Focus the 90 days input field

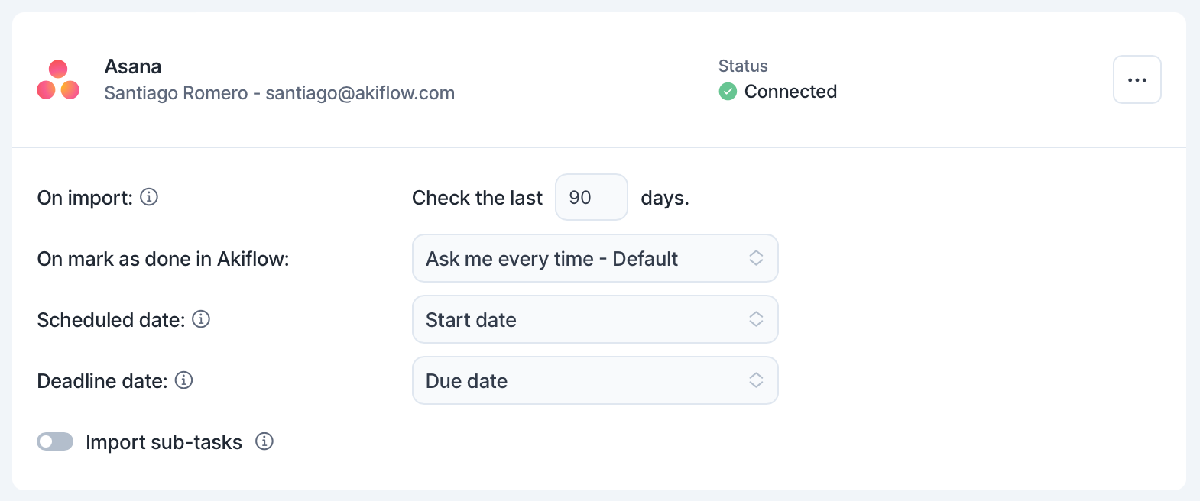(592, 197)
